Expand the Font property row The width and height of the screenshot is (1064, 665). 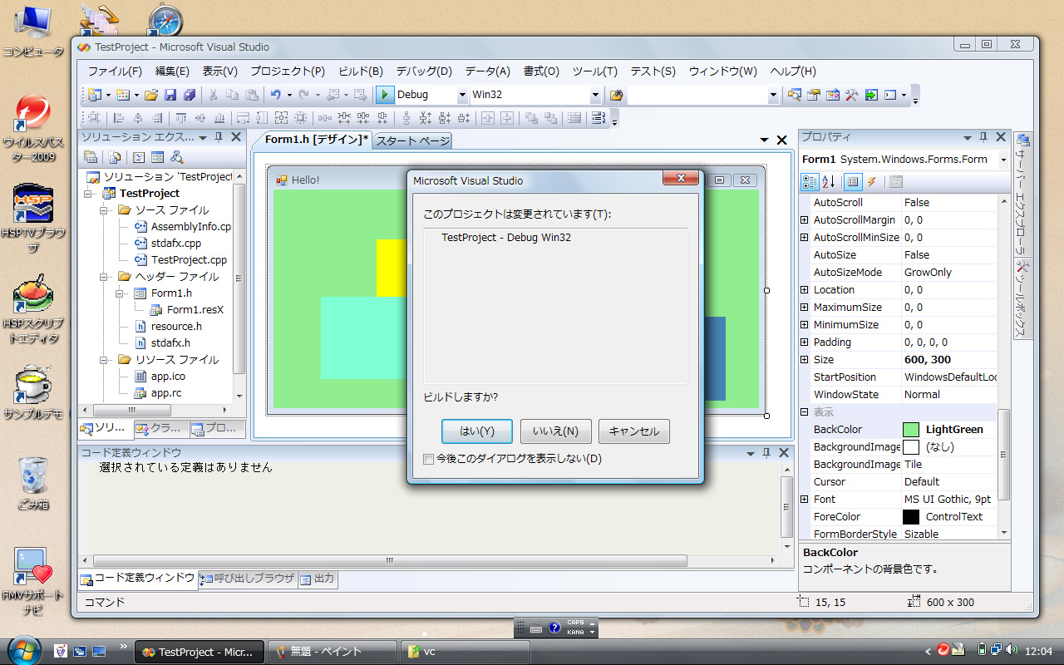(x=805, y=500)
